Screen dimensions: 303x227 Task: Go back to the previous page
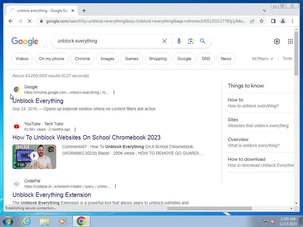11,21
